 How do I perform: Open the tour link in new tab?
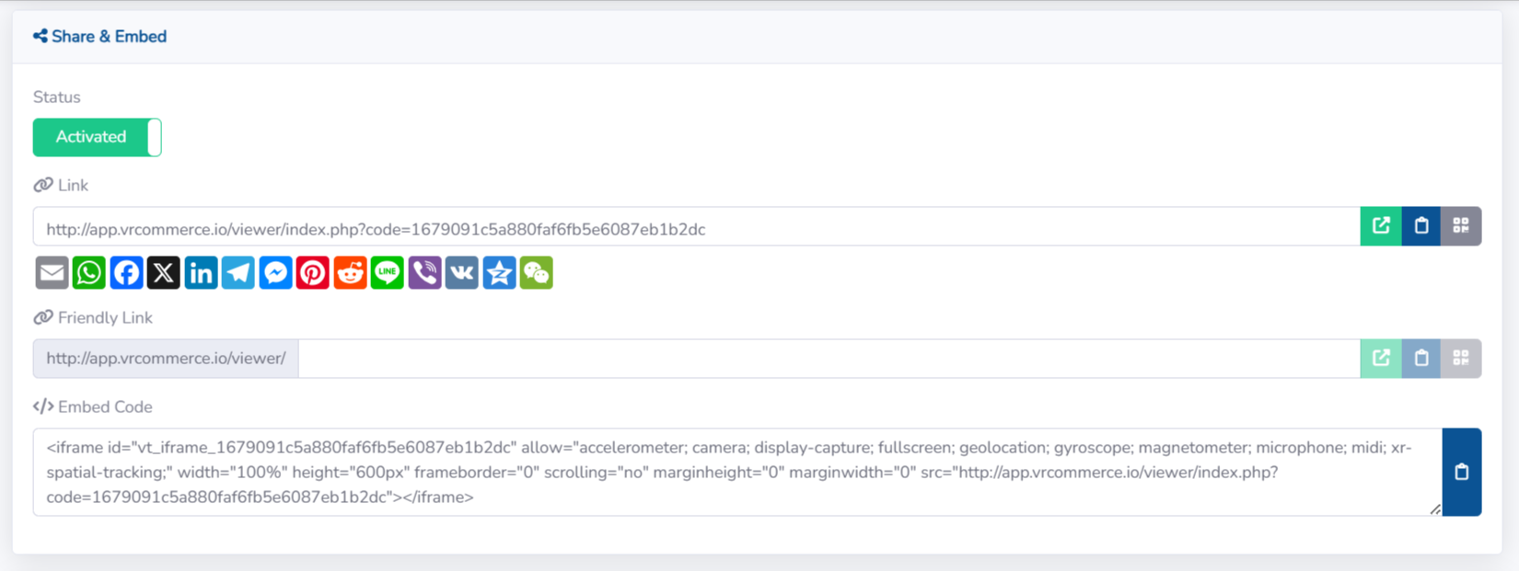1381,226
